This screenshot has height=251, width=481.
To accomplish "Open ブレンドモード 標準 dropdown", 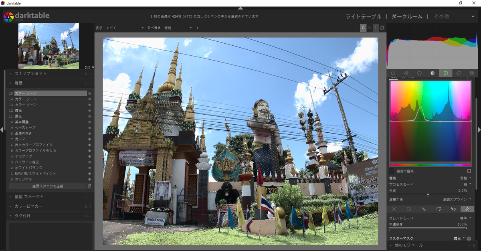I will coord(430,218).
